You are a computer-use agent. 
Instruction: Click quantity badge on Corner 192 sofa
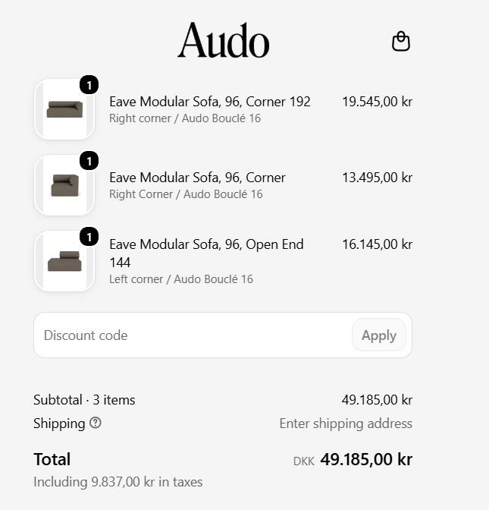pyautogui.click(x=89, y=85)
